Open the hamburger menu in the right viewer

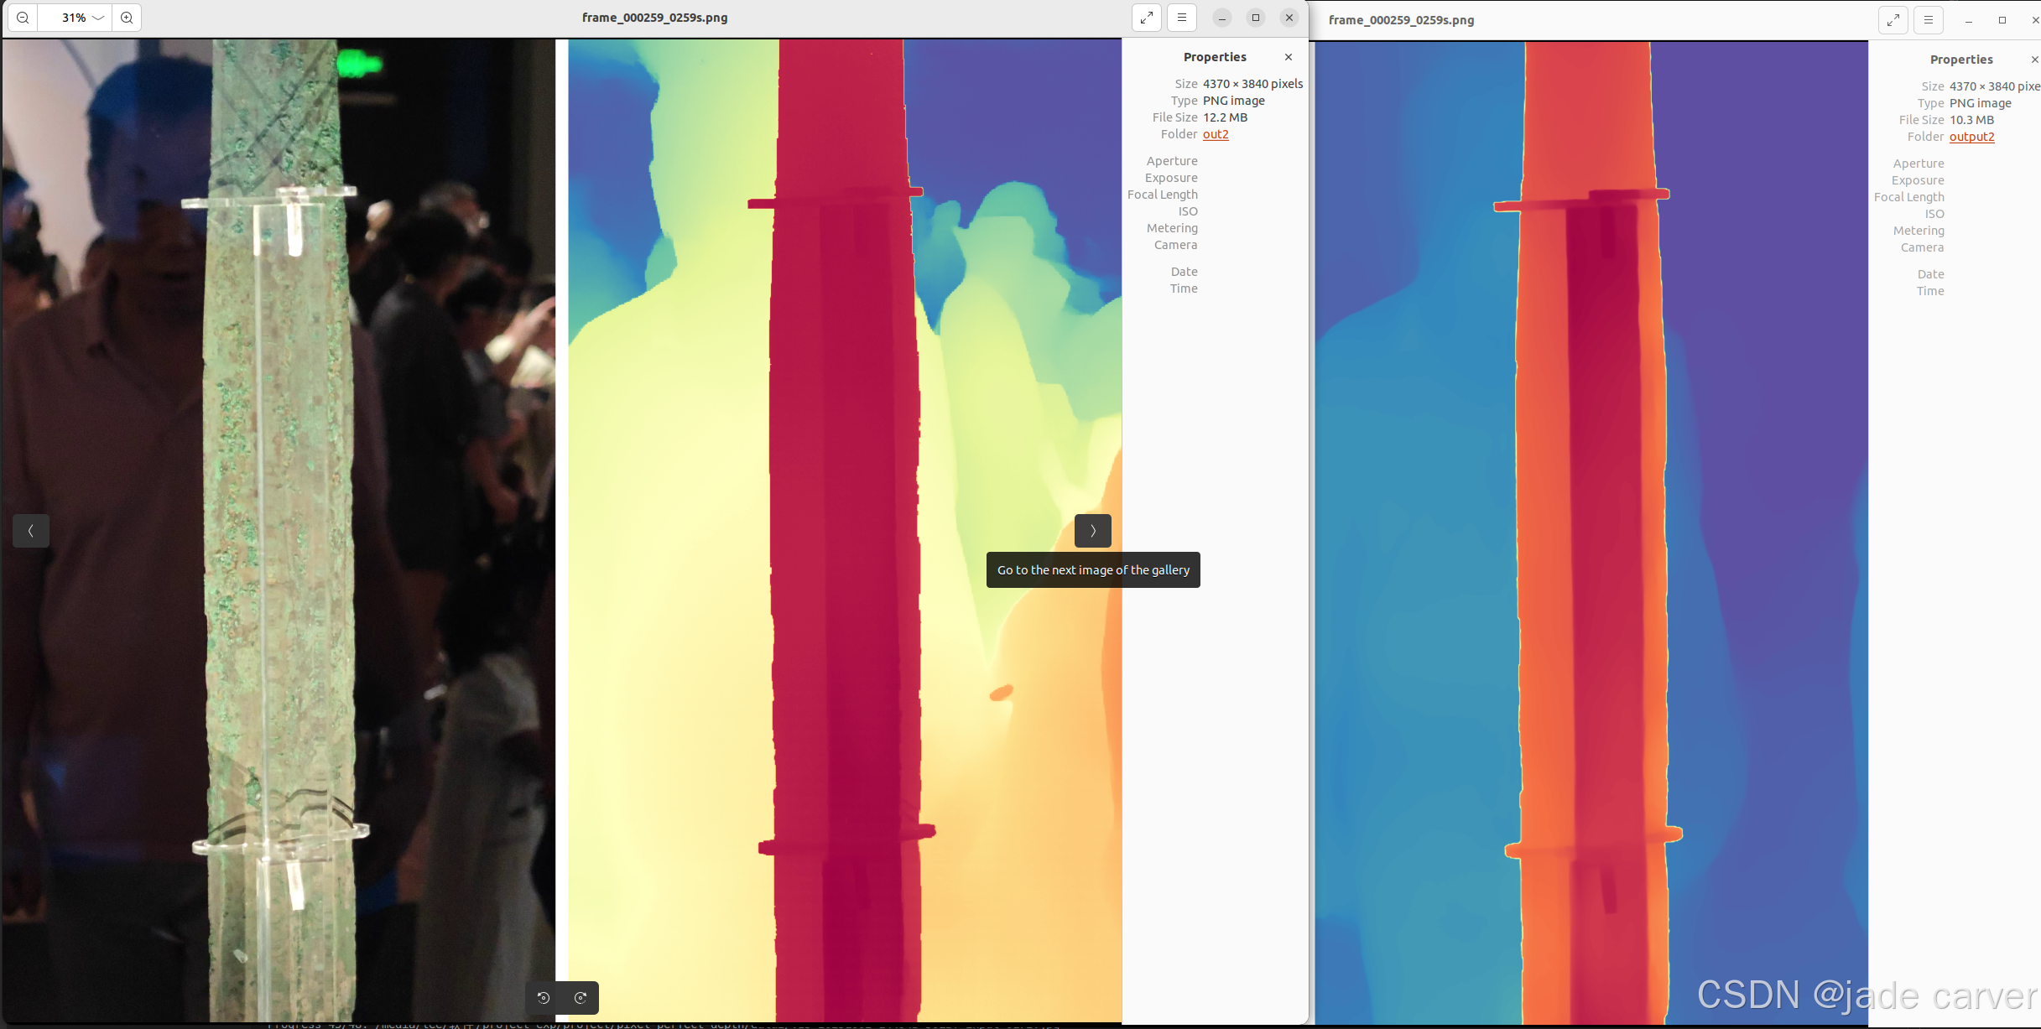click(x=1929, y=20)
